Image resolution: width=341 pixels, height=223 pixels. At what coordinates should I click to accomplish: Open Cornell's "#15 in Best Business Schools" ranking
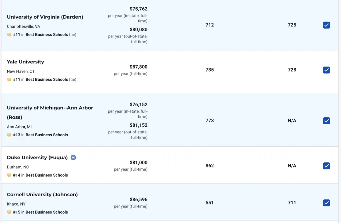[40, 212]
